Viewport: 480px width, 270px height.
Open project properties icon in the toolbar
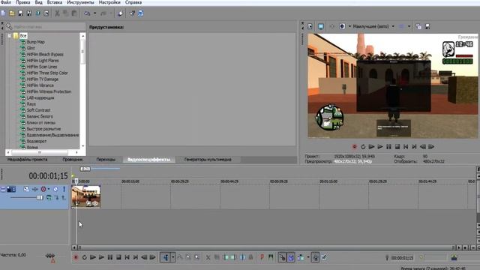(x=46, y=13)
